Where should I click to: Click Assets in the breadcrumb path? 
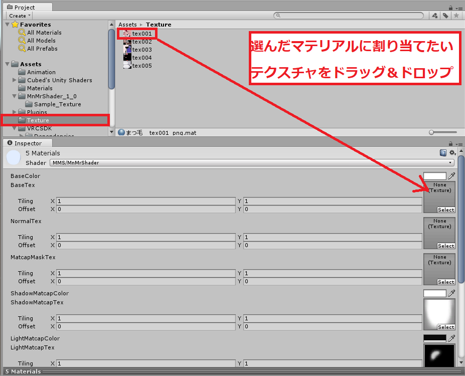127,25
